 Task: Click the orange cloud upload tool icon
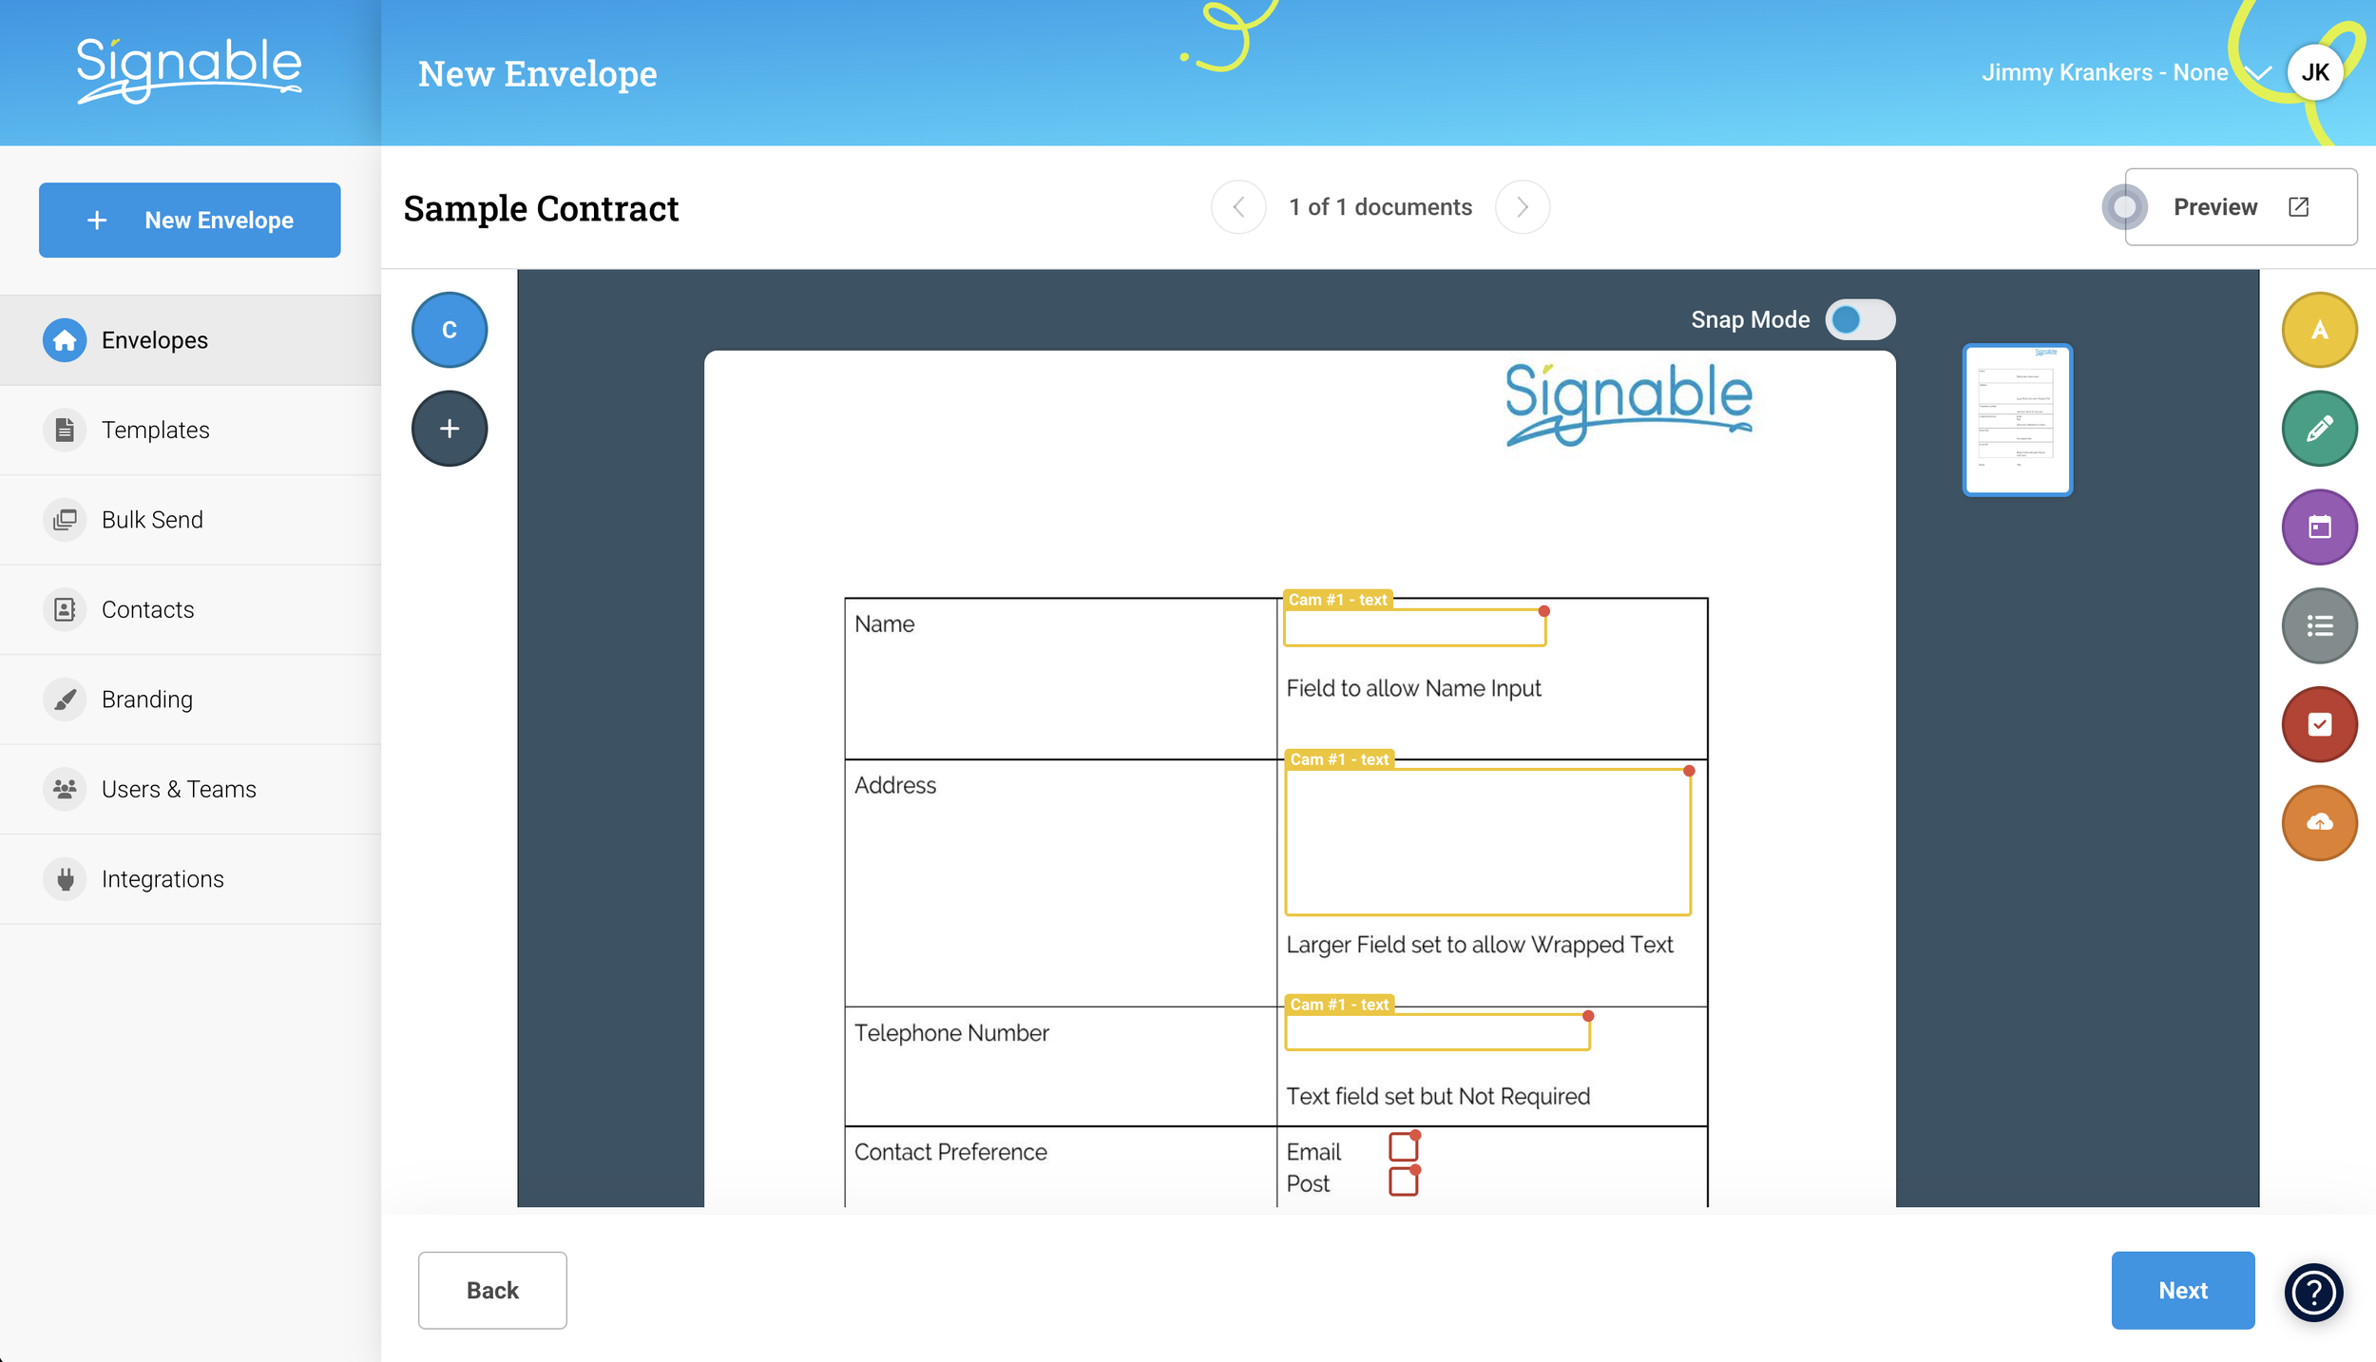(2319, 823)
